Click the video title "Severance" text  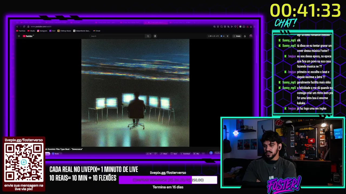click(77, 149)
